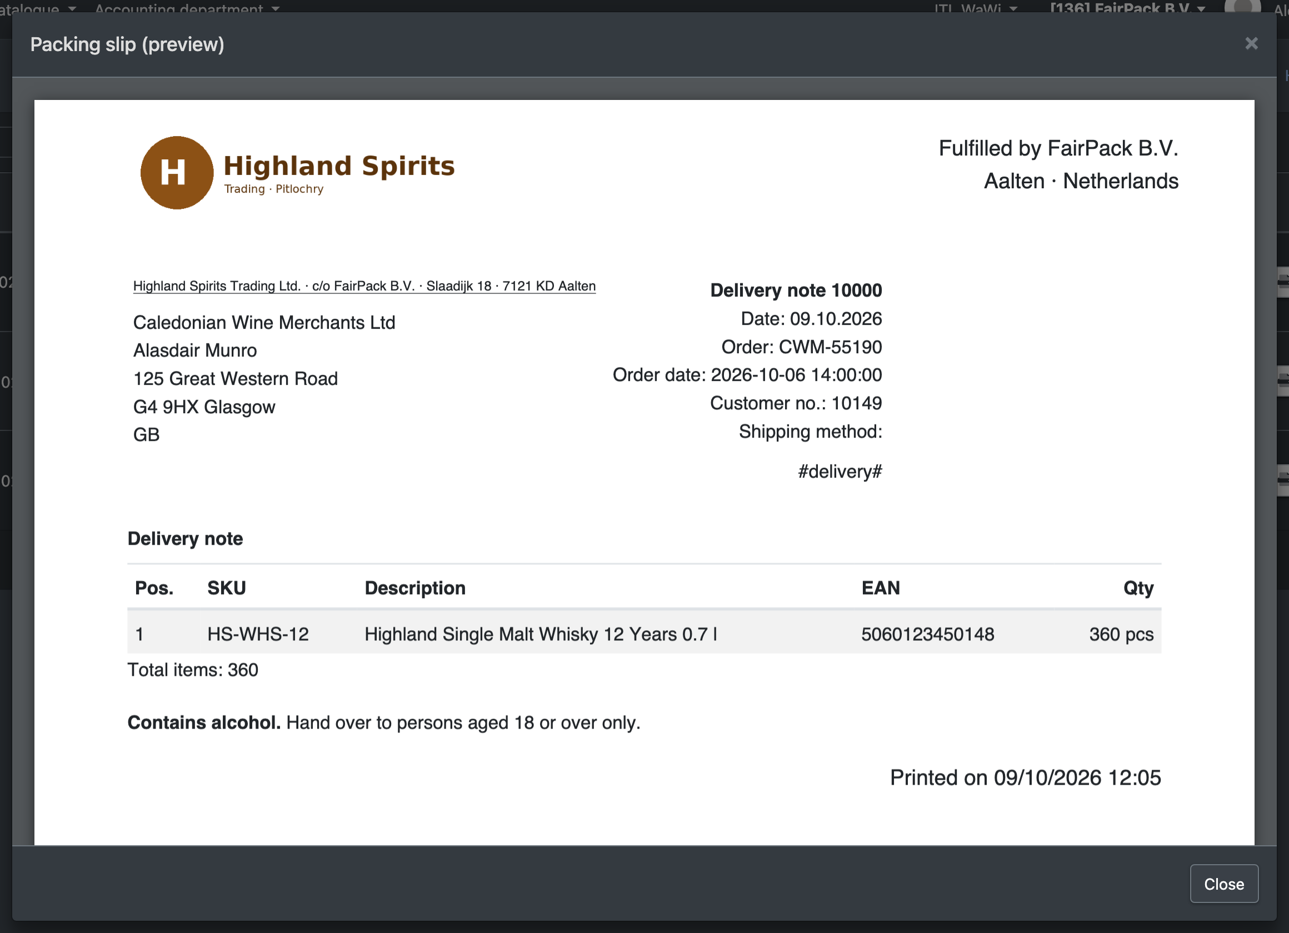The width and height of the screenshot is (1289, 933).
Task: Select EAN value '5060123450148'
Action: tap(927, 634)
